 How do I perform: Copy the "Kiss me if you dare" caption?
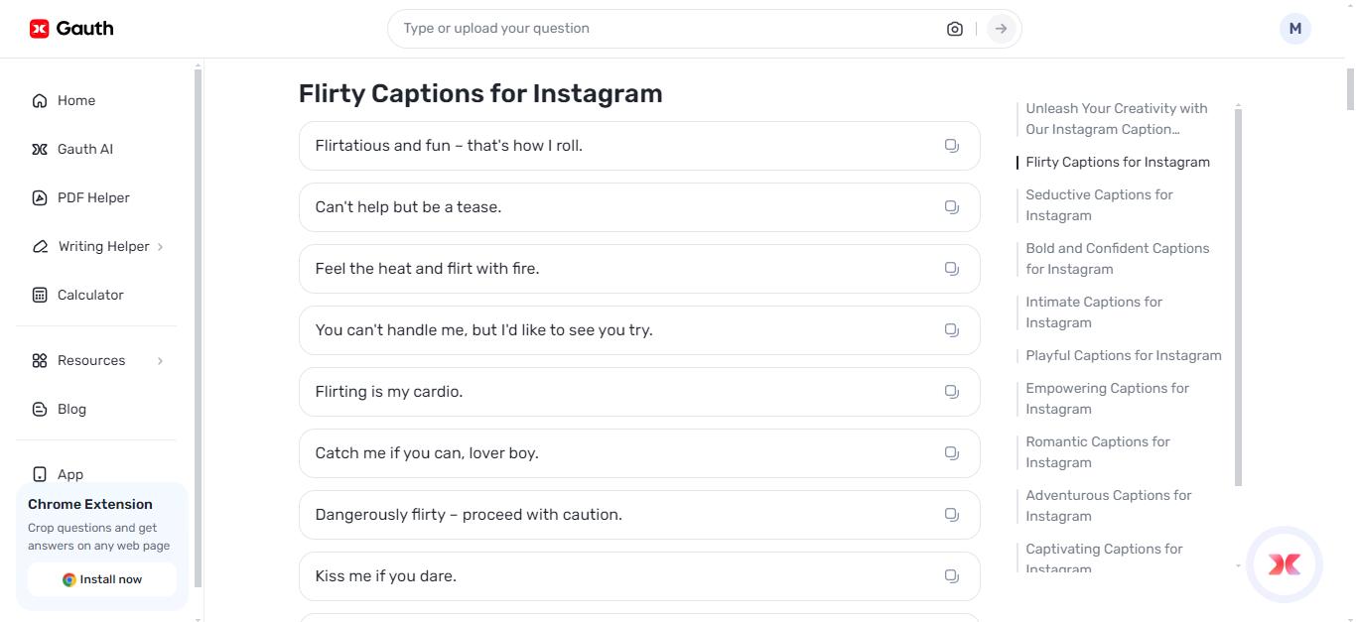(951, 575)
